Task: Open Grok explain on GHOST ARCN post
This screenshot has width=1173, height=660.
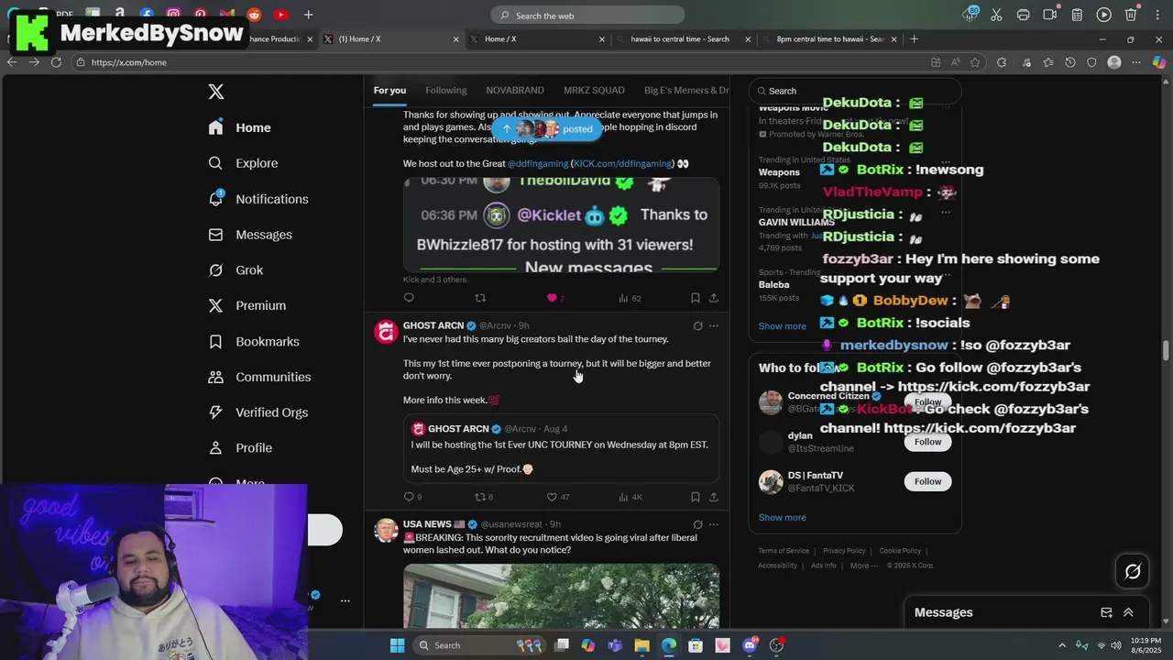Action: tap(697, 325)
